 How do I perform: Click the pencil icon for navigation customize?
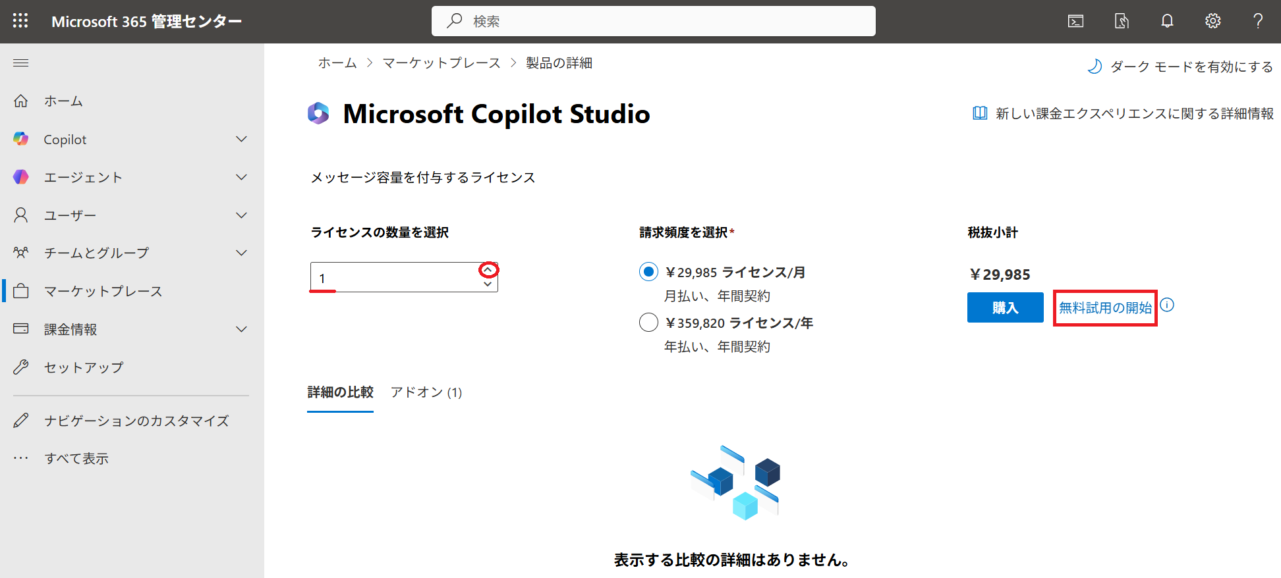[21, 420]
